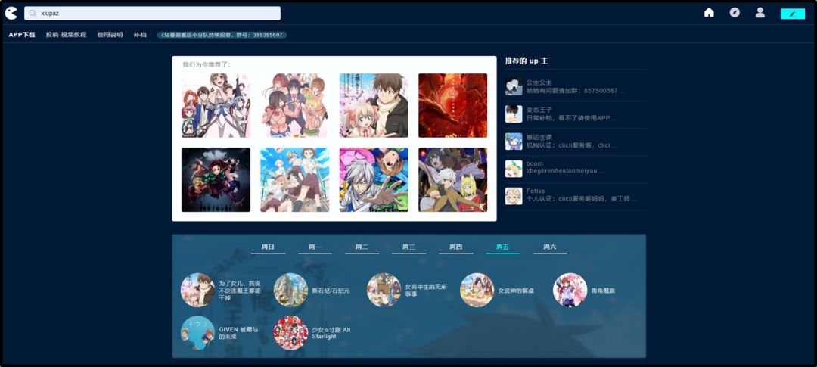Screen dimensions: 817x367
Task: Open the red dragon recommended thumbnail
Action: 453,105
